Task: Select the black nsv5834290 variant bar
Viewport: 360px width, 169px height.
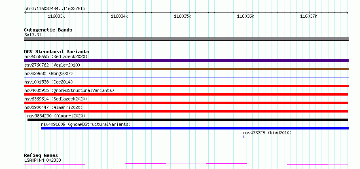Action: coord(188,120)
